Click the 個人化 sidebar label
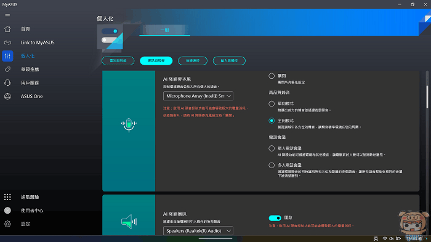This screenshot has width=431, height=242. coord(28,56)
